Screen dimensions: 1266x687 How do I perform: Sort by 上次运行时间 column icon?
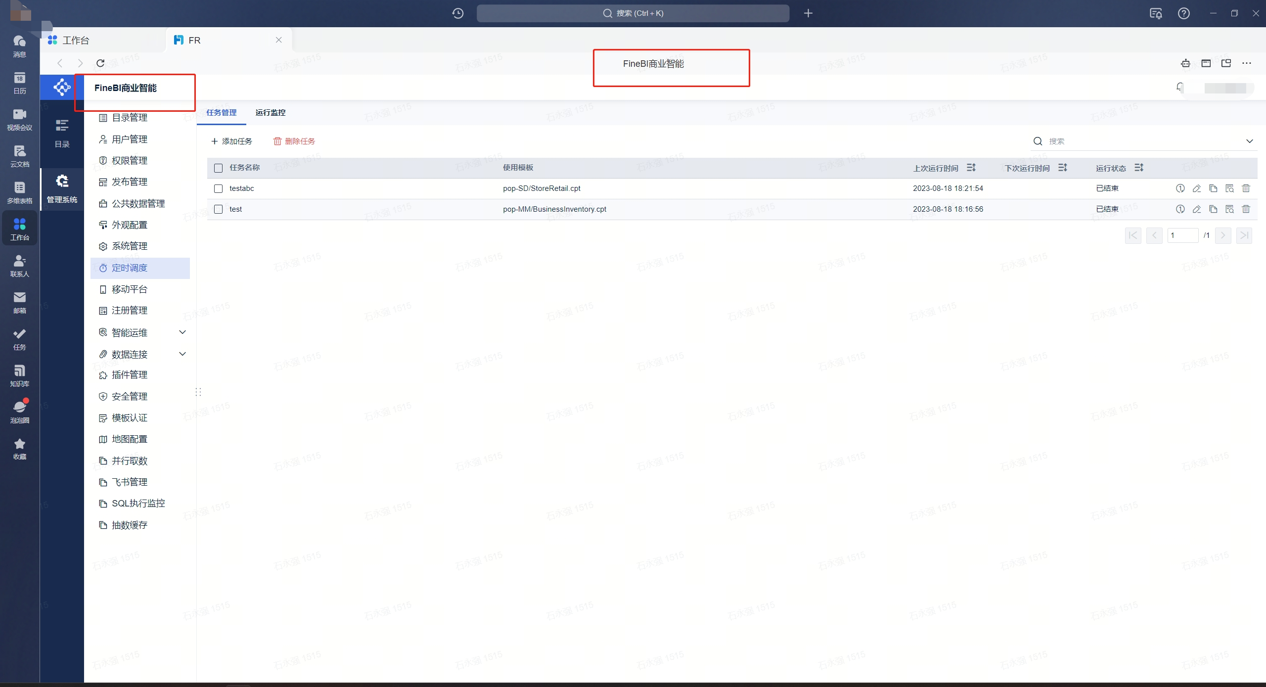click(x=971, y=168)
